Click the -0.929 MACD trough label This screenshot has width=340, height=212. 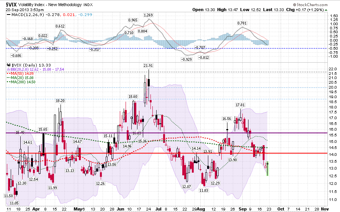coord(187,59)
